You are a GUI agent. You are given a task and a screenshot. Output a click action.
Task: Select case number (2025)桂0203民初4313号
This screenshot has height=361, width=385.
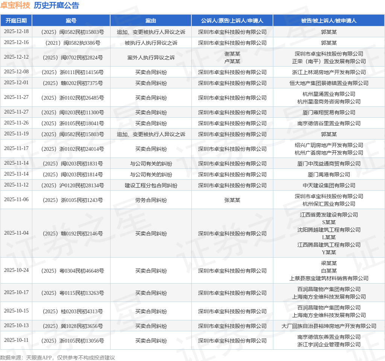tap(73, 311)
